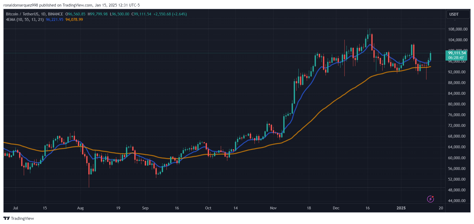The image size is (474, 224).
Task: Click the 15 date label after Jul
Action: [x=45, y=208]
